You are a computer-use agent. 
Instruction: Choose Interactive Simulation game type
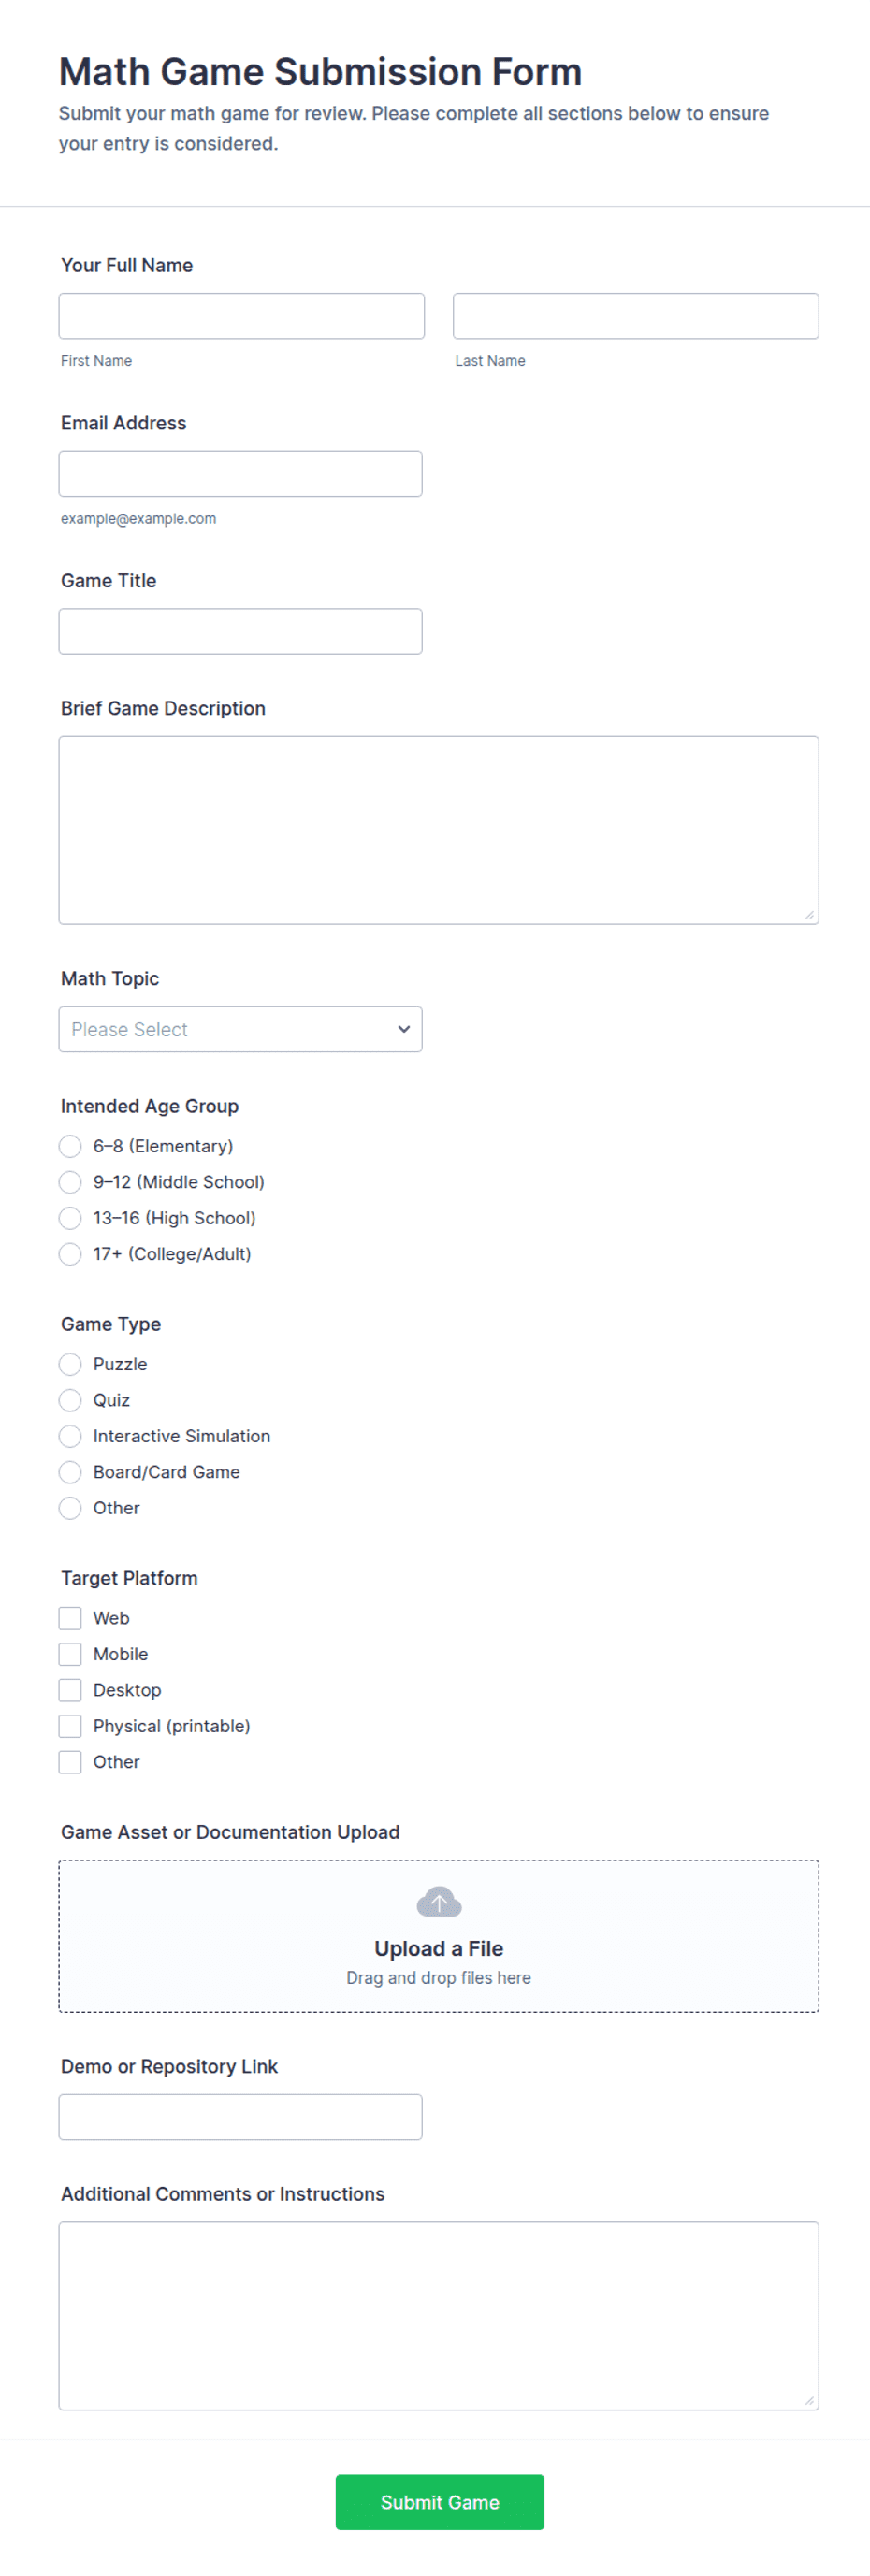[70, 1436]
